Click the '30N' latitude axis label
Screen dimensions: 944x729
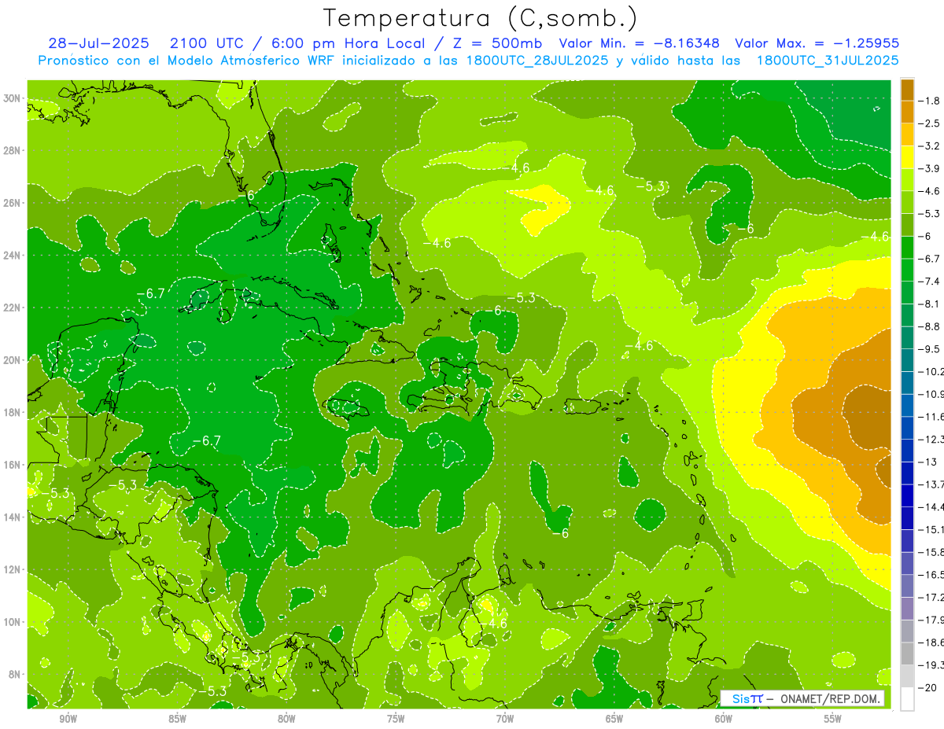[x=13, y=98]
